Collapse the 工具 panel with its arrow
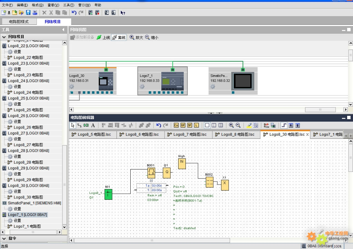 click(x=63, y=30)
